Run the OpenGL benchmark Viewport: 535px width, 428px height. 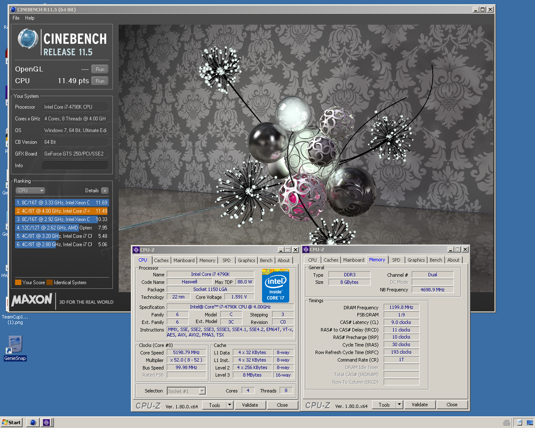coord(100,69)
